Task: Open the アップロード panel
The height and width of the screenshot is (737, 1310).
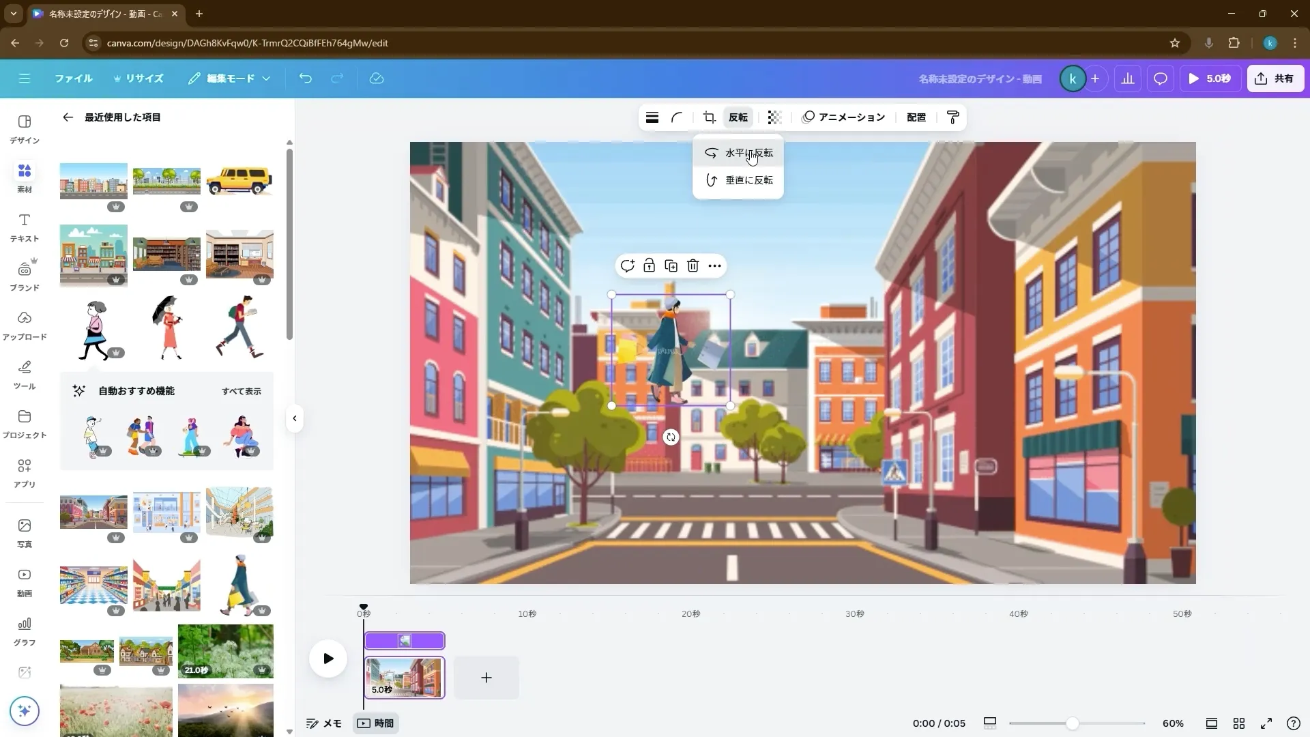Action: pos(24,324)
